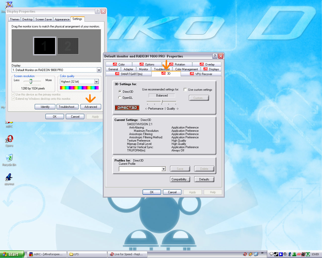This screenshot has height=258, width=322.
Task: Expand the Quick Launch overflow chevron
Action: [262, 253]
